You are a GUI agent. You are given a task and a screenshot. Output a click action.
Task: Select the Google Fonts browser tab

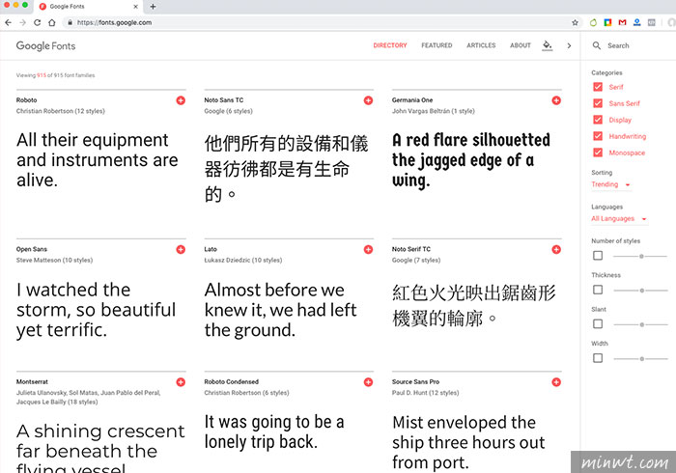(x=89, y=7)
